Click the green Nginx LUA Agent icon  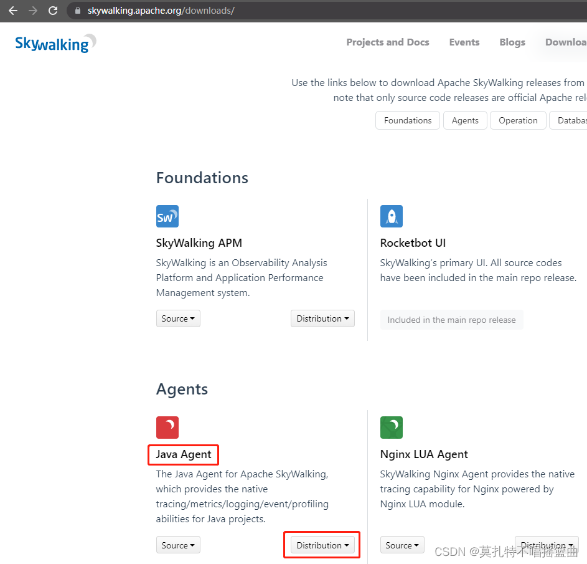tap(391, 428)
